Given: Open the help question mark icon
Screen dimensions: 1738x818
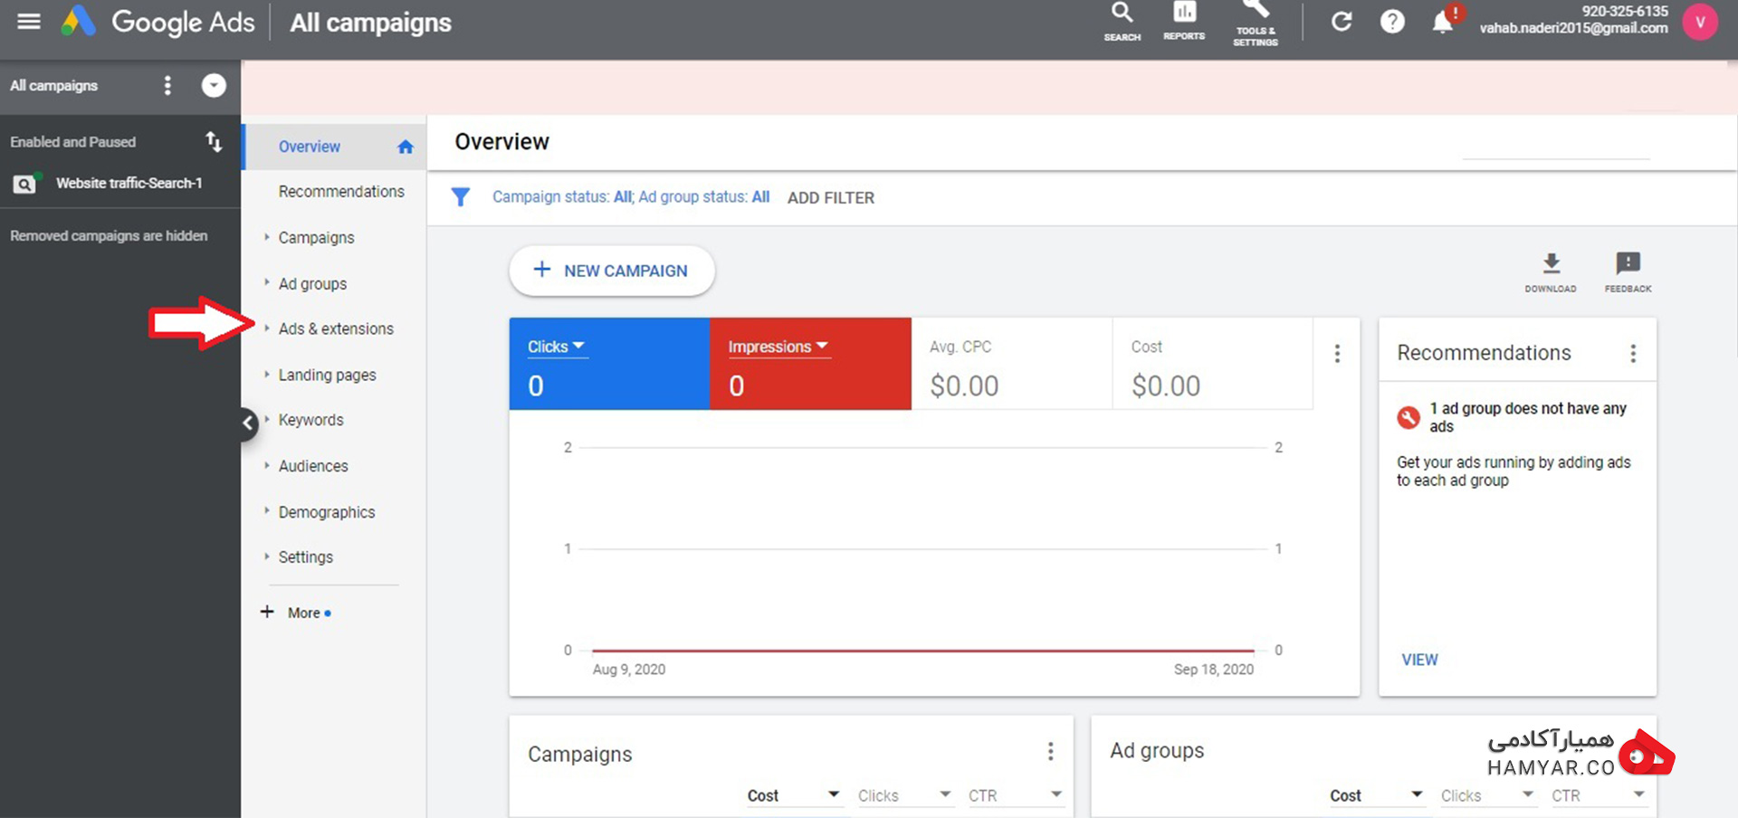Looking at the screenshot, I should (x=1392, y=22).
